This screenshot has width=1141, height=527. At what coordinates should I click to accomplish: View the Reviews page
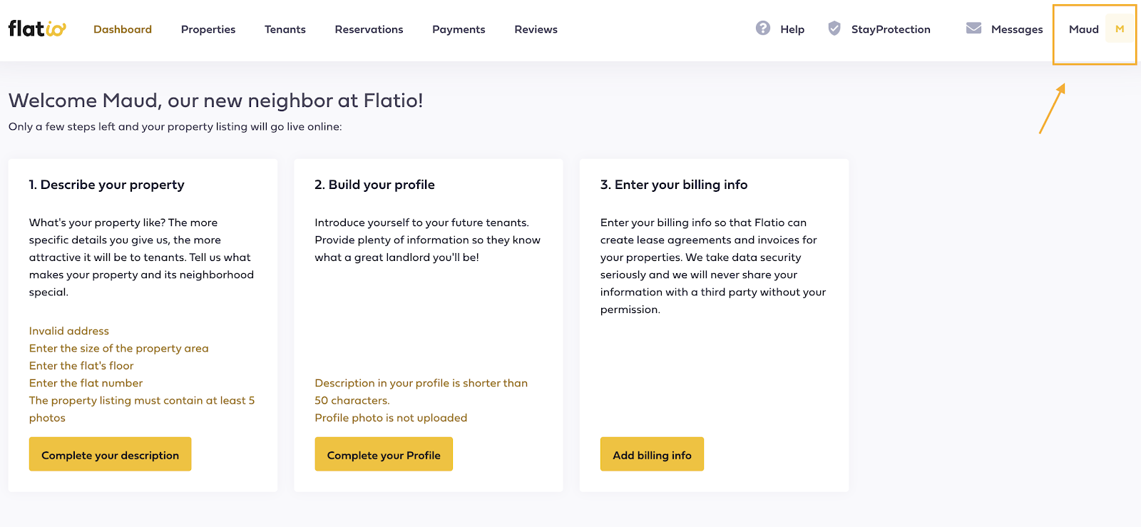(x=536, y=29)
